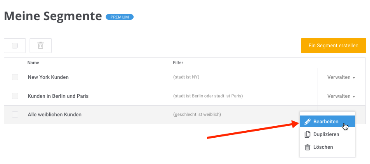
Task: Toggle the select-all checkbox above table
Action: point(15,46)
